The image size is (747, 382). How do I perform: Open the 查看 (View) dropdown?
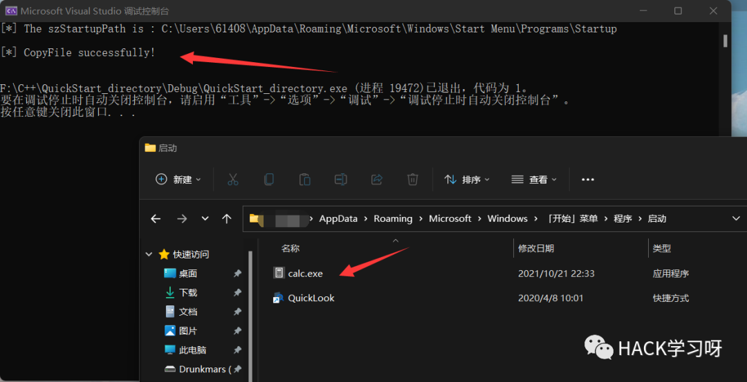[534, 180]
